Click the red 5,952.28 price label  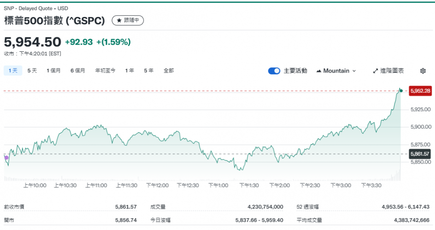click(420, 91)
